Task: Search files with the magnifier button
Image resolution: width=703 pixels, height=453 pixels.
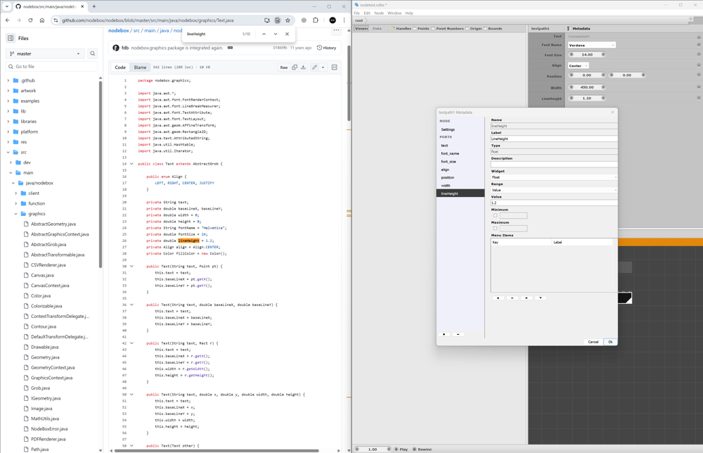Action: pyautogui.click(x=92, y=54)
